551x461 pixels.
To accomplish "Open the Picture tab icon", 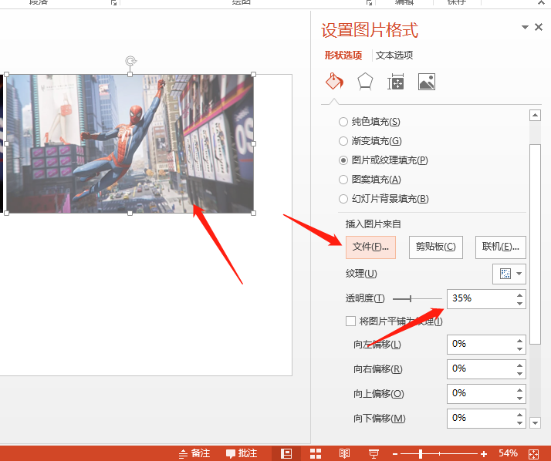I will coord(427,82).
